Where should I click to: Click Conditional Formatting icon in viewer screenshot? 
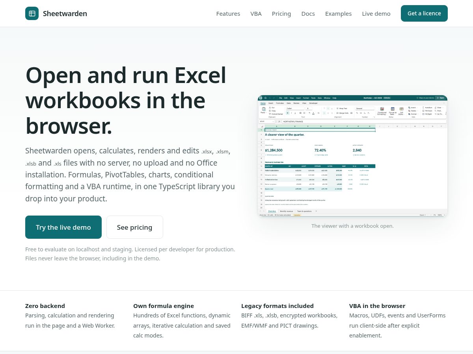click(382, 109)
